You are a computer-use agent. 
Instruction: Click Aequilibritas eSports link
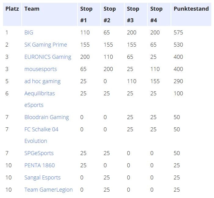[x=40, y=99]
